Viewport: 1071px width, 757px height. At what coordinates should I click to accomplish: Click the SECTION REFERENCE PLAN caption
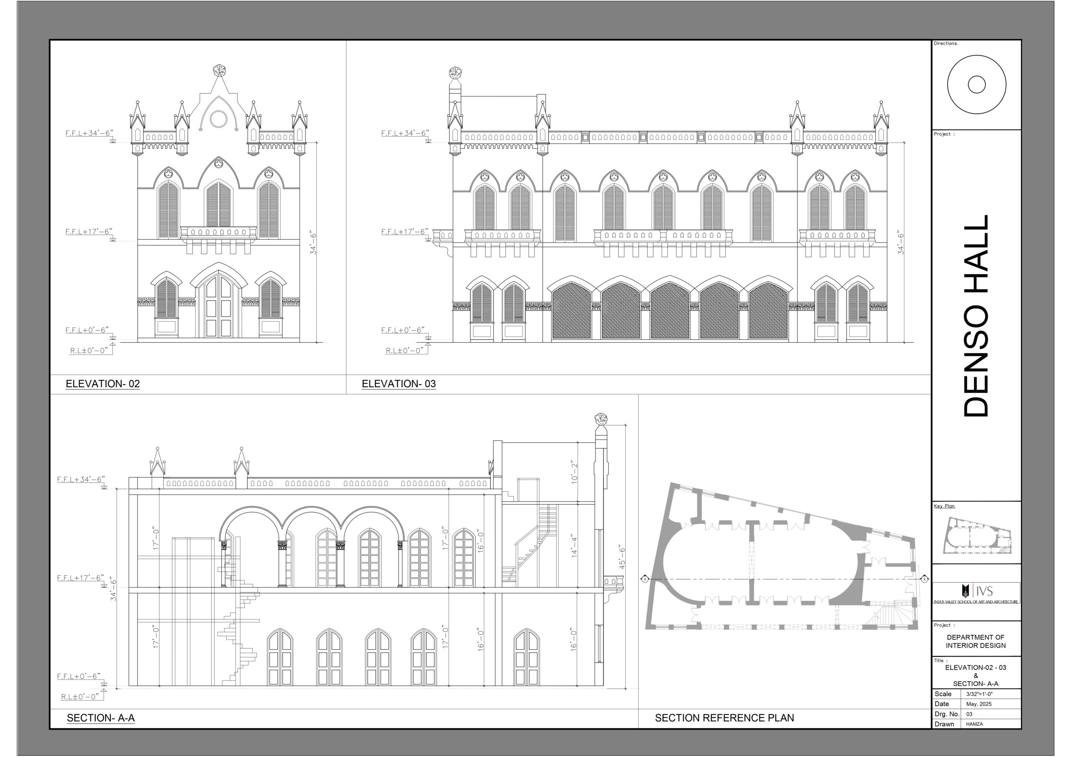point(724,718)
